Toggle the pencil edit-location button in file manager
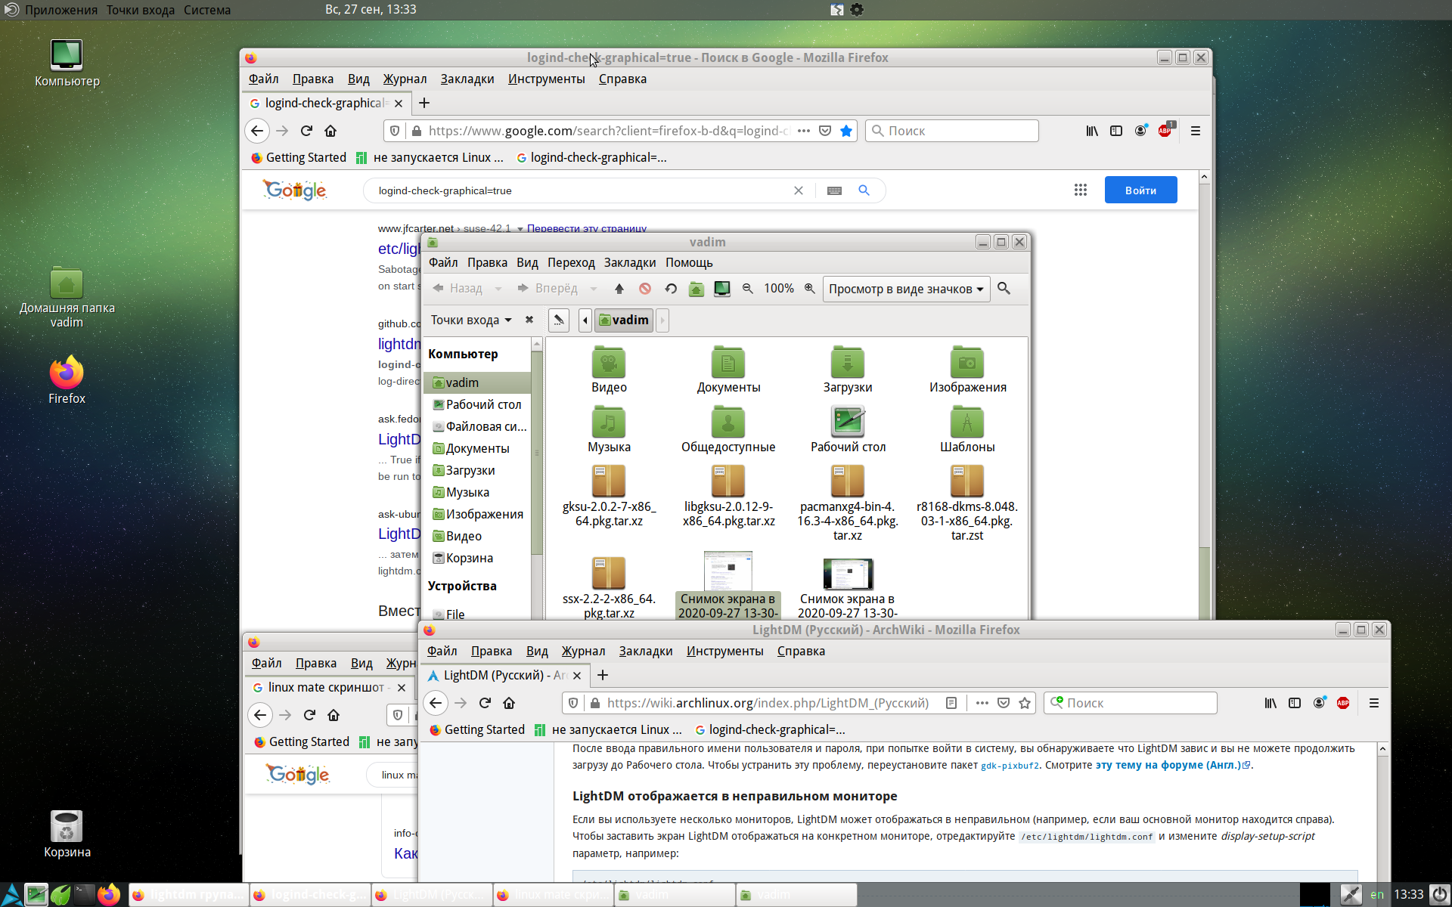 click(x=559, y=320)
